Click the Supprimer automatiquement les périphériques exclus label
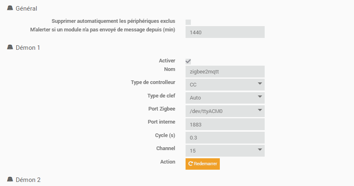Image resolution: width=354 pixels, height=186 pixels. click(x=113, y=21)
